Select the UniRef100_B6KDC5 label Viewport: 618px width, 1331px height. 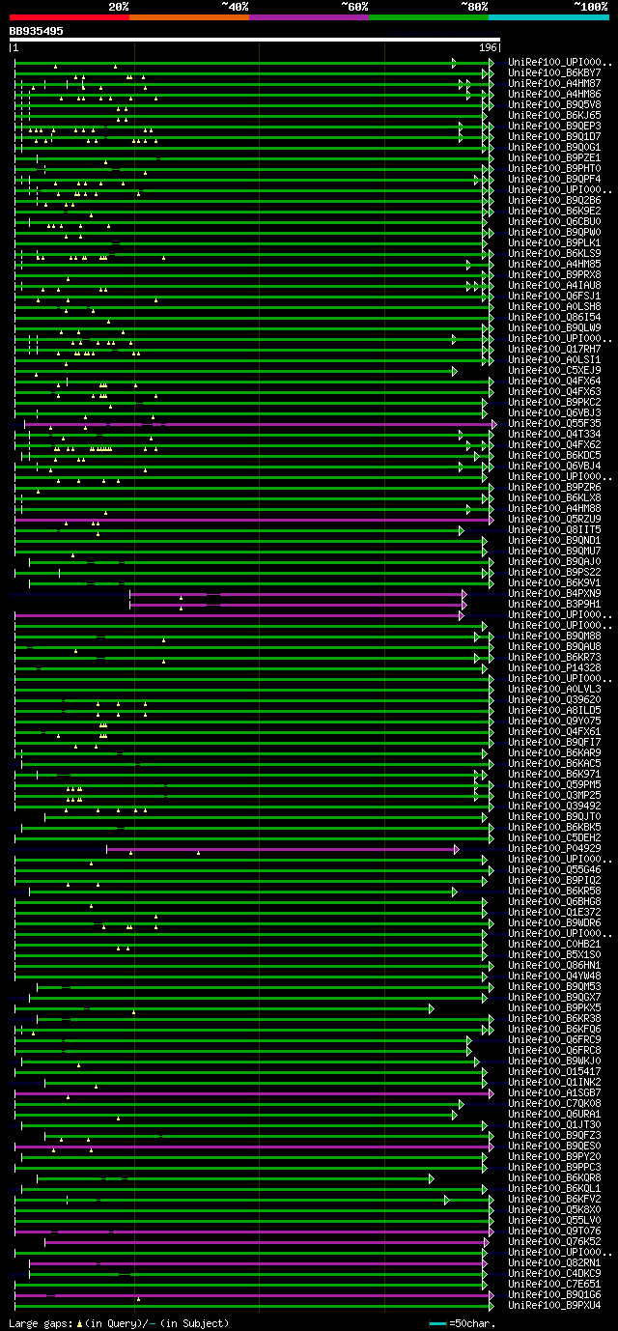tap(554, 455)
